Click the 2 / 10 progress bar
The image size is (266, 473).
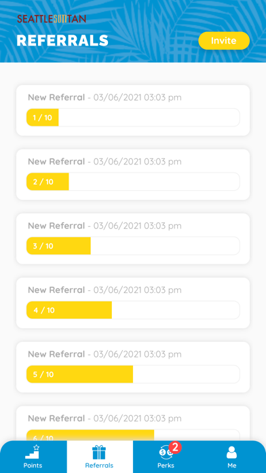tap(133, 181)
